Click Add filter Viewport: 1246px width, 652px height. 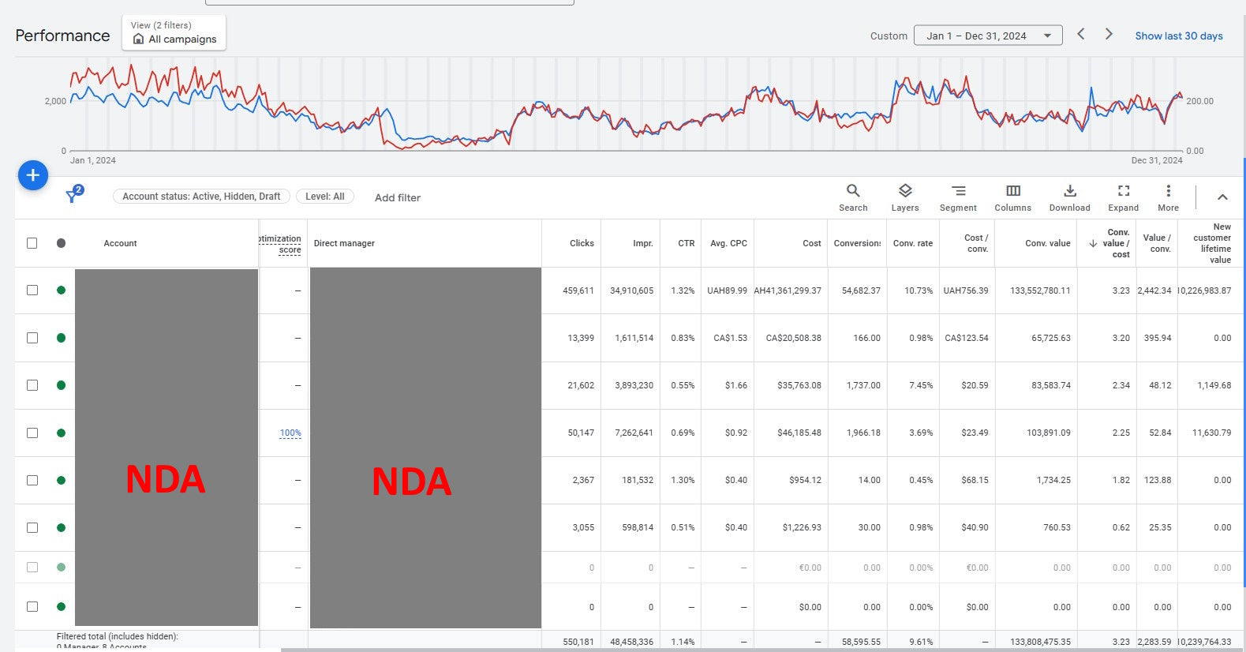pos(397,197)
